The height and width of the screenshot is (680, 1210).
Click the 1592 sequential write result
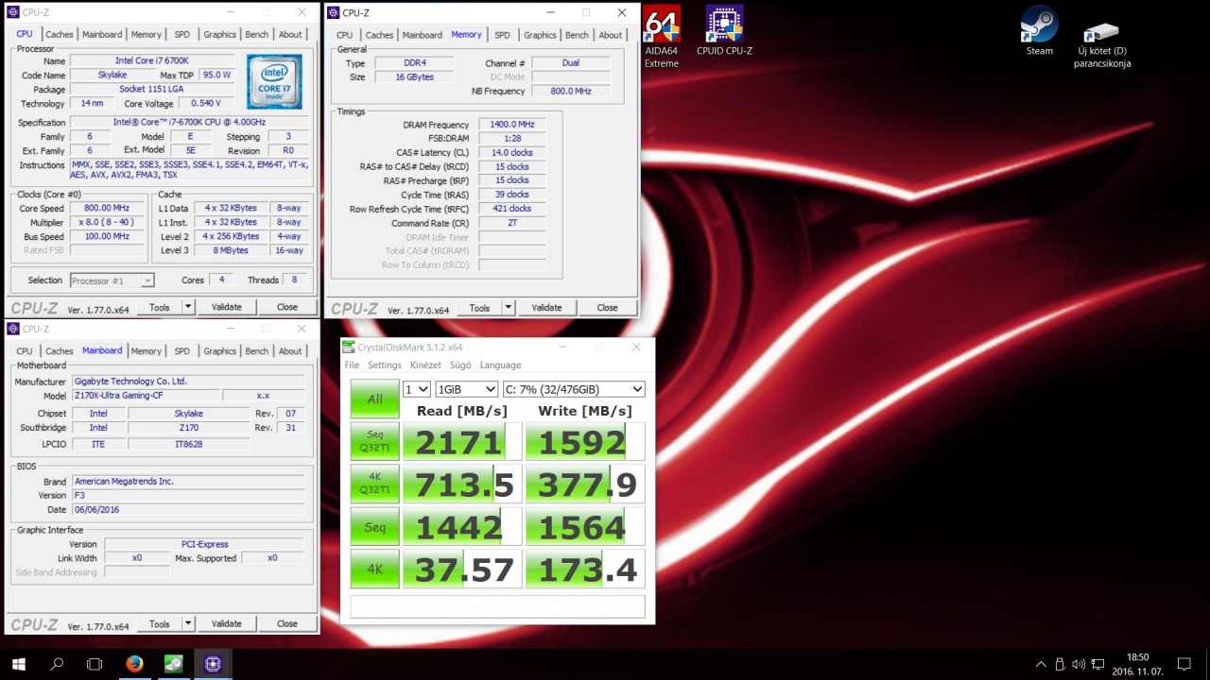585,442
